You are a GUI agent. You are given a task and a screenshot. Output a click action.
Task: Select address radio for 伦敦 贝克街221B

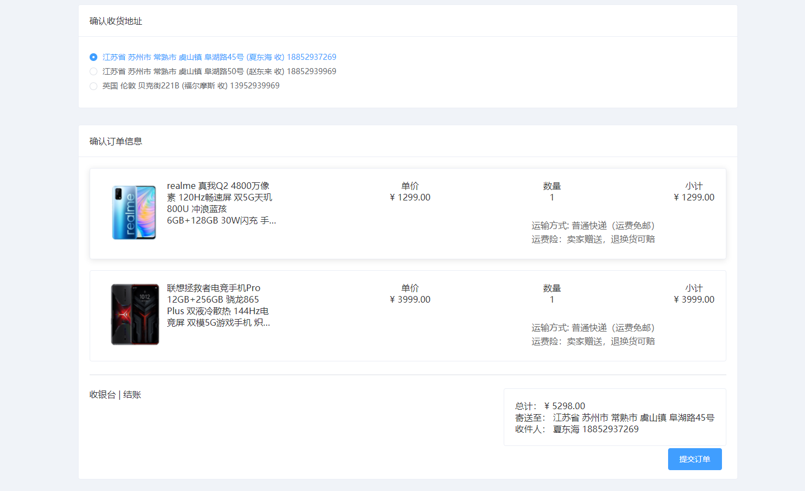point(93,86)
